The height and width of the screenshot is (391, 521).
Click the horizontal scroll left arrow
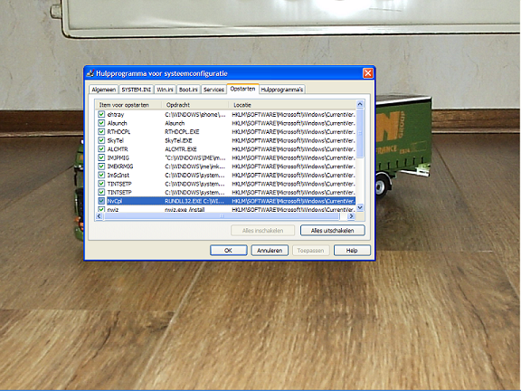pos(99,216)
